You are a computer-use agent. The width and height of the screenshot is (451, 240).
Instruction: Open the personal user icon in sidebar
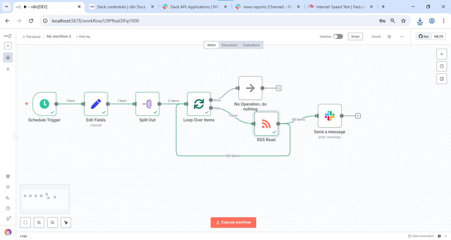click(8, 69)
